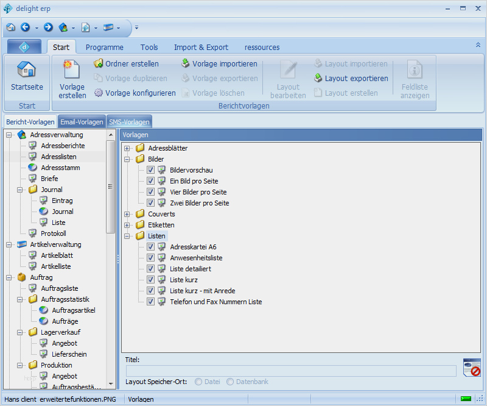Expand the Adressblätter folder

127,148
